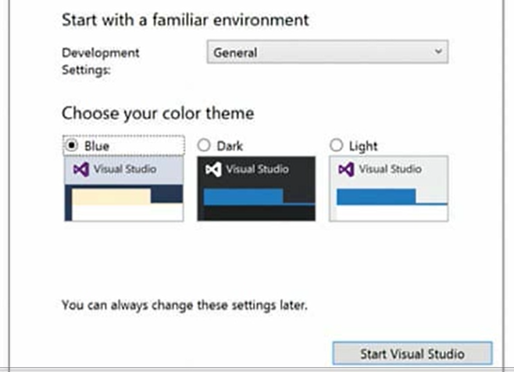The height and width of the screenshot is (372, 514).
Task: Click the purple Visual Studio logo in Blue preview
Action: click(81, 169)
